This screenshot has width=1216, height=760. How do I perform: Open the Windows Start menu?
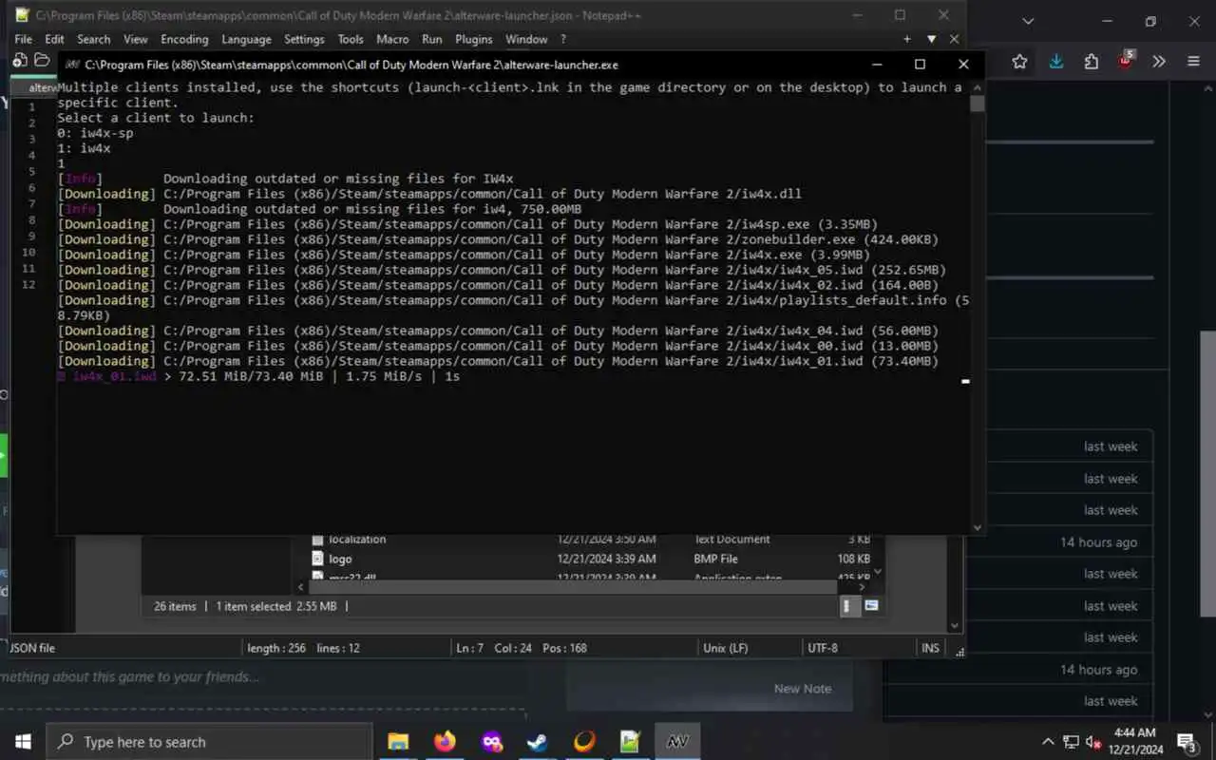click(x=23, y=742)
